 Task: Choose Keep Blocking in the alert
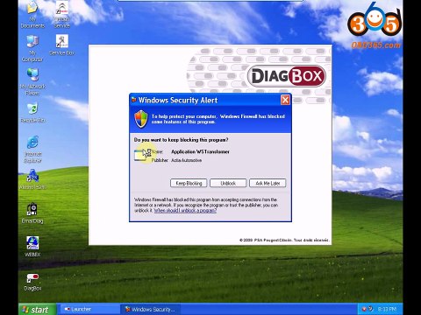tap(189, 183)
